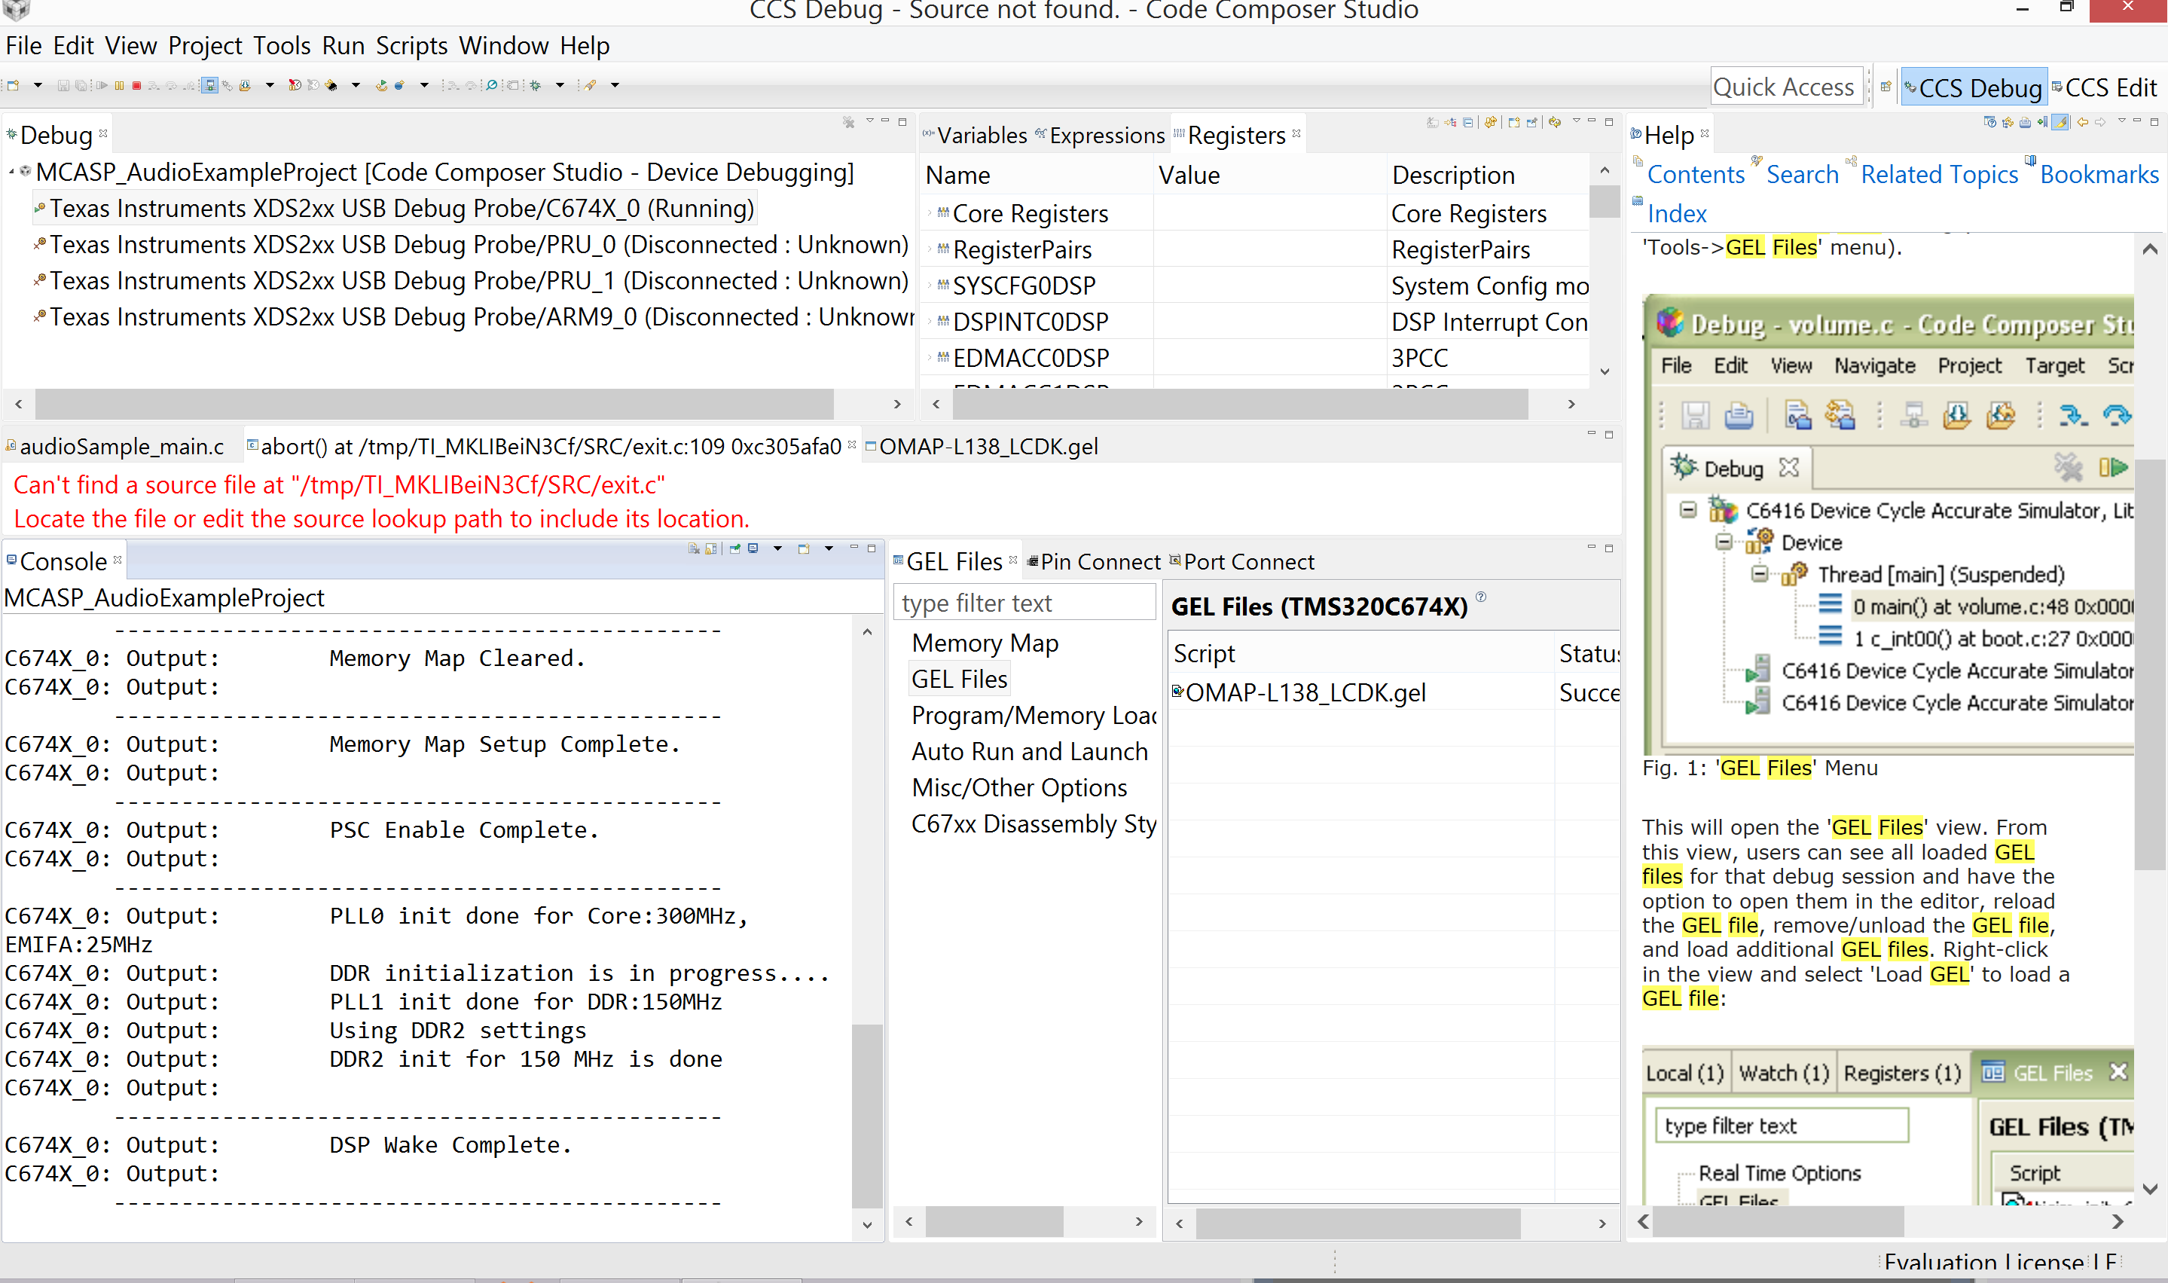
Task: Click Collapse All icon in Registers view
Action: tap(1469, 123)
